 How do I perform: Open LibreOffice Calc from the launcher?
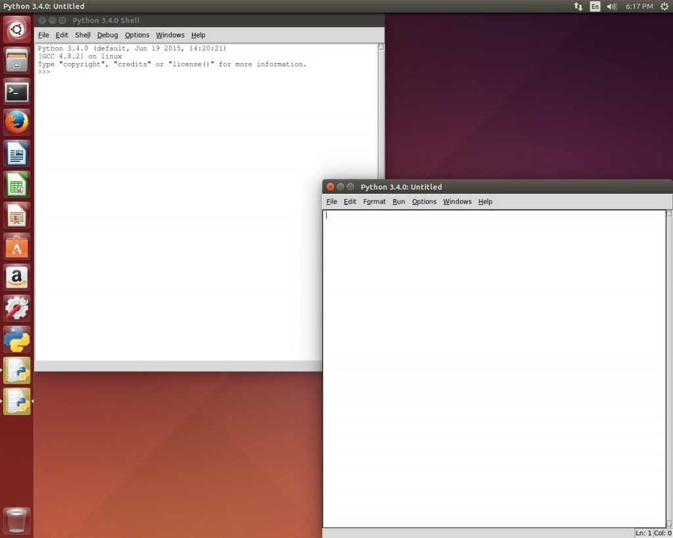16,185
